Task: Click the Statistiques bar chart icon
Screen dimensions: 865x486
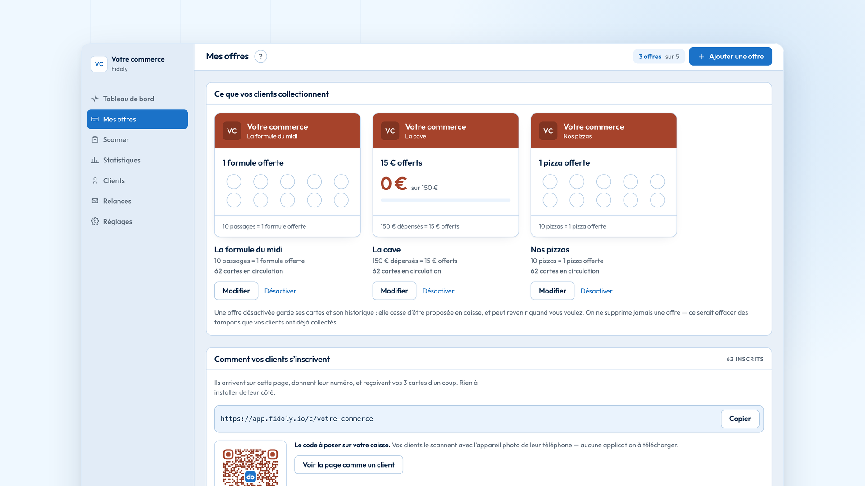Action: pyautogui.click(x=95, y=160)
